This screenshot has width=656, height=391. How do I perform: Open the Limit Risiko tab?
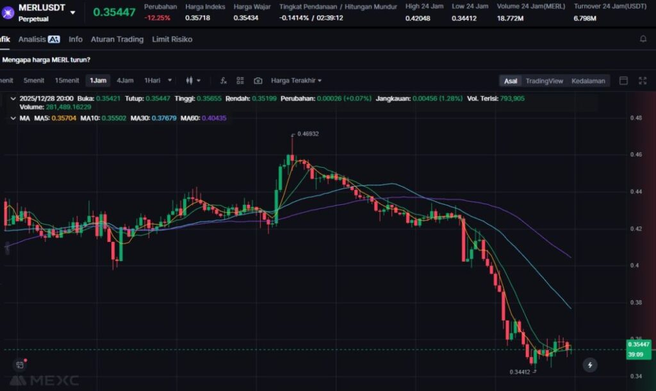pos(172,39)
